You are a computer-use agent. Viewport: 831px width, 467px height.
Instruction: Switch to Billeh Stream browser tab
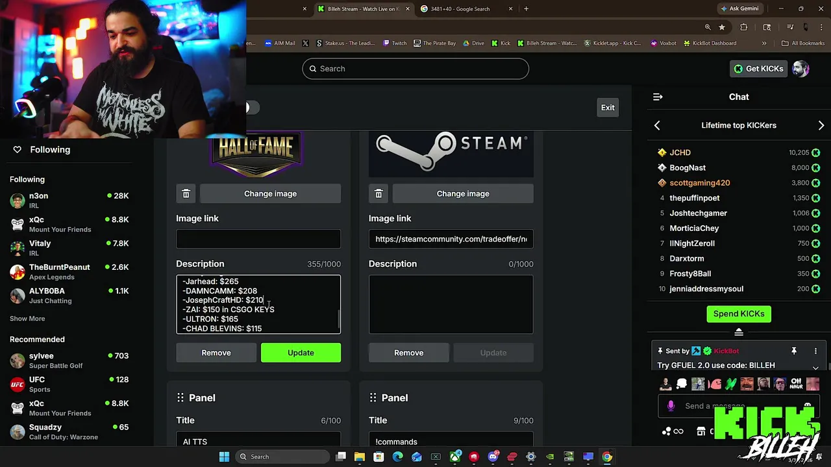(363, 9)
